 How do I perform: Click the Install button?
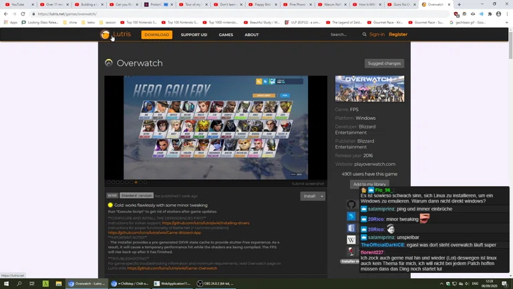point(309,196)
